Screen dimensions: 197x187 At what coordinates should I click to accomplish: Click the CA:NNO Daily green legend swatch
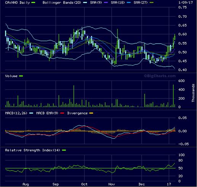pos(33,3)
